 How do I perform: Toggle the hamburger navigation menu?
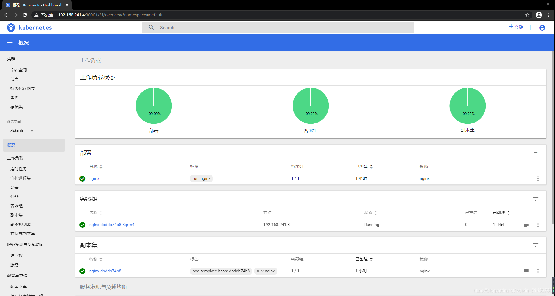pos(10,43)
